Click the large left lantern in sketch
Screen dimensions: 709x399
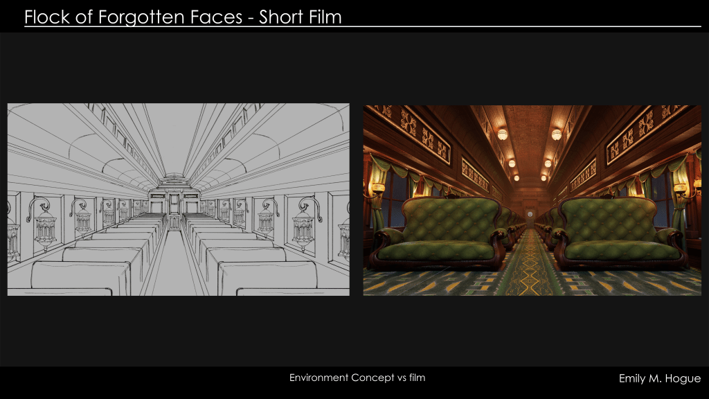(x=45, y=225)
